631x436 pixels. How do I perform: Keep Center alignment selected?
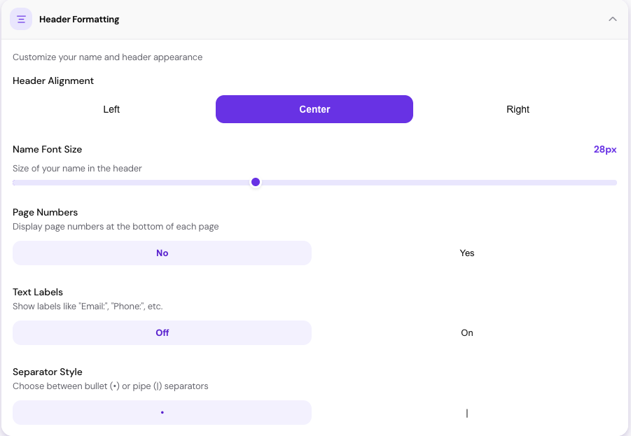[314, 109]
